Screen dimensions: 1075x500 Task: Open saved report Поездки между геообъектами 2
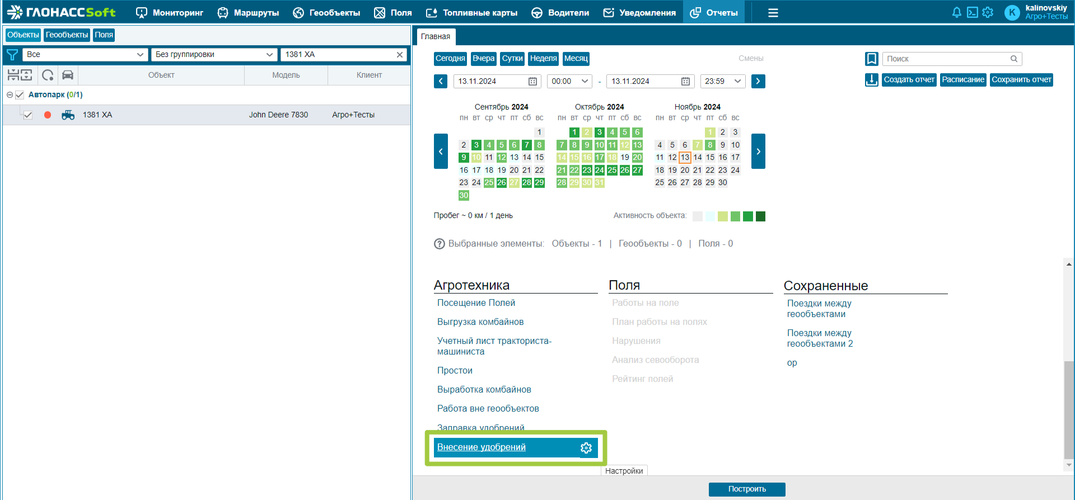coord(820,338)
